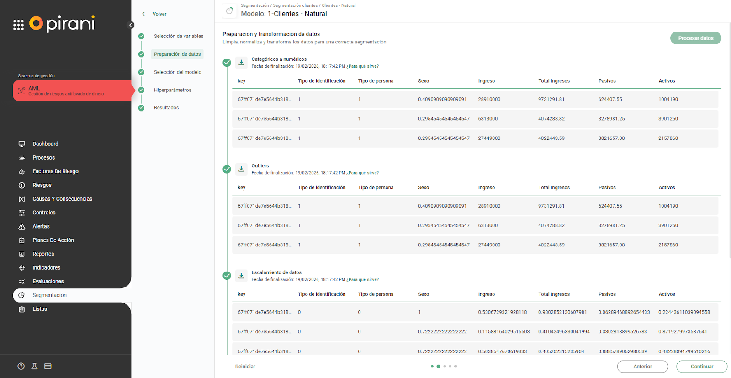Screen dimensions: 731x378
Task: Select the third pagination dot indicator
Action: point(445,366)
